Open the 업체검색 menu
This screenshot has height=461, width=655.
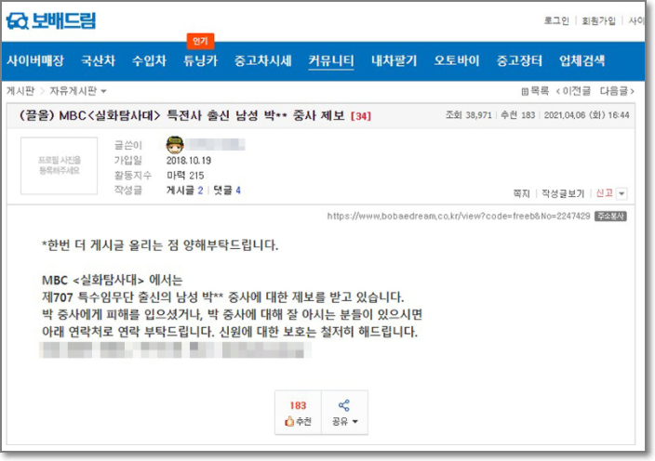(581, 61)
